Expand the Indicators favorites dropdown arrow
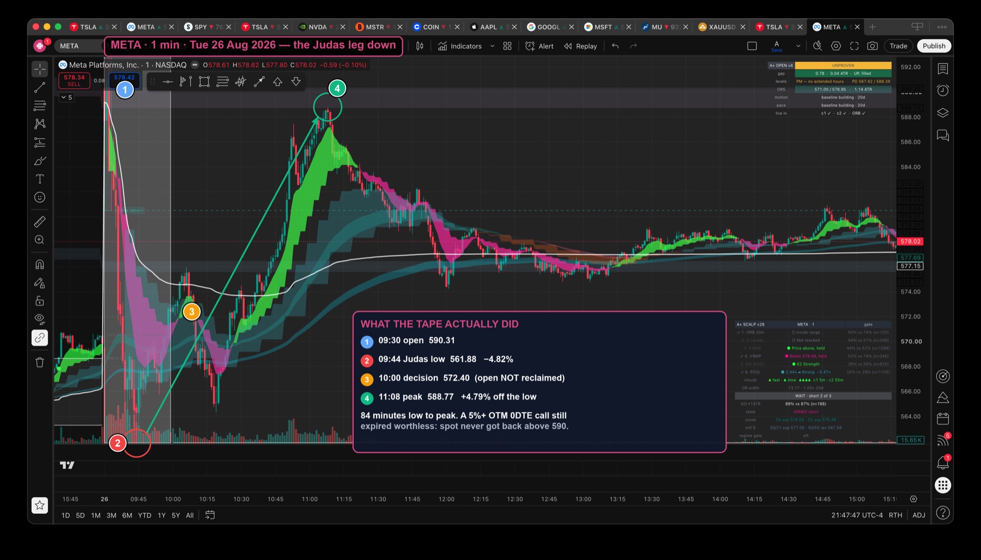Viewport: 981px width, 560px height. coord(493,46)
